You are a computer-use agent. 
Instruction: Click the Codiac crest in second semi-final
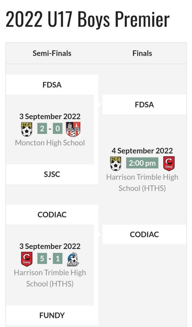(x=27, y=259)
